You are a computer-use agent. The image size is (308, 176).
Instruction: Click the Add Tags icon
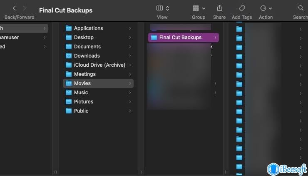coord(241,8)
